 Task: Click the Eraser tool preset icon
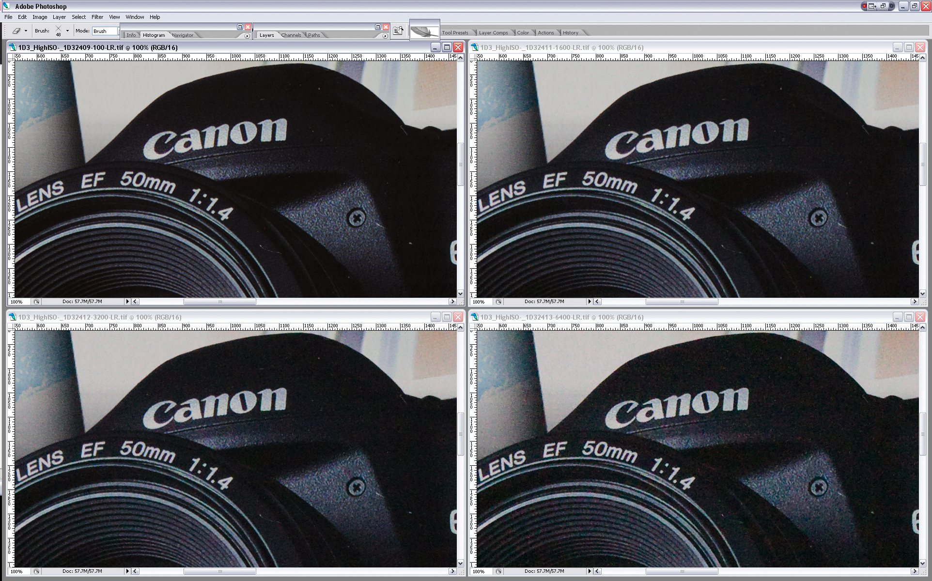click(x=16, y=31)
